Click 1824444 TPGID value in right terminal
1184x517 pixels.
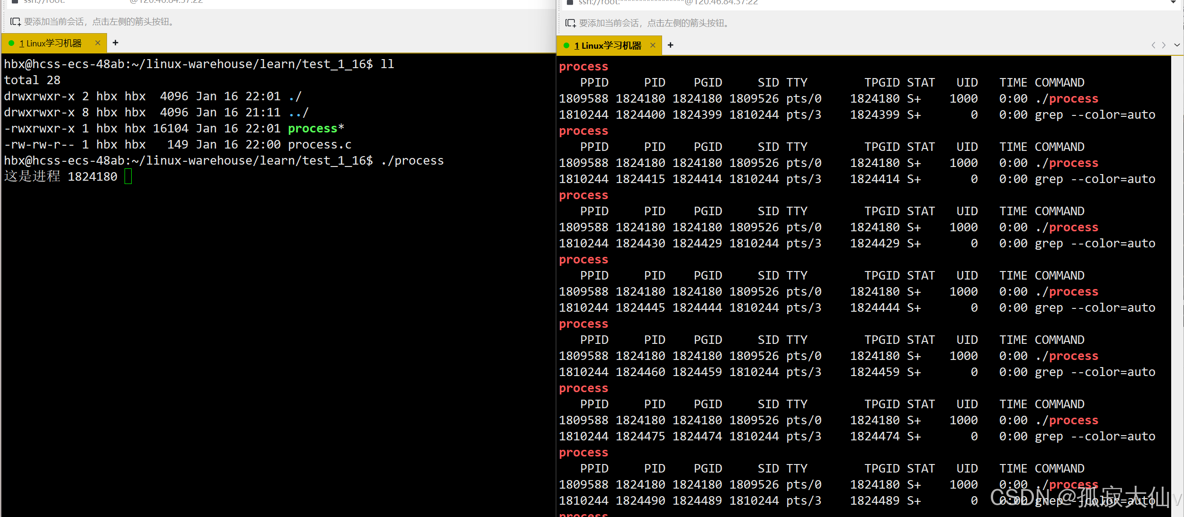(875, 307)
